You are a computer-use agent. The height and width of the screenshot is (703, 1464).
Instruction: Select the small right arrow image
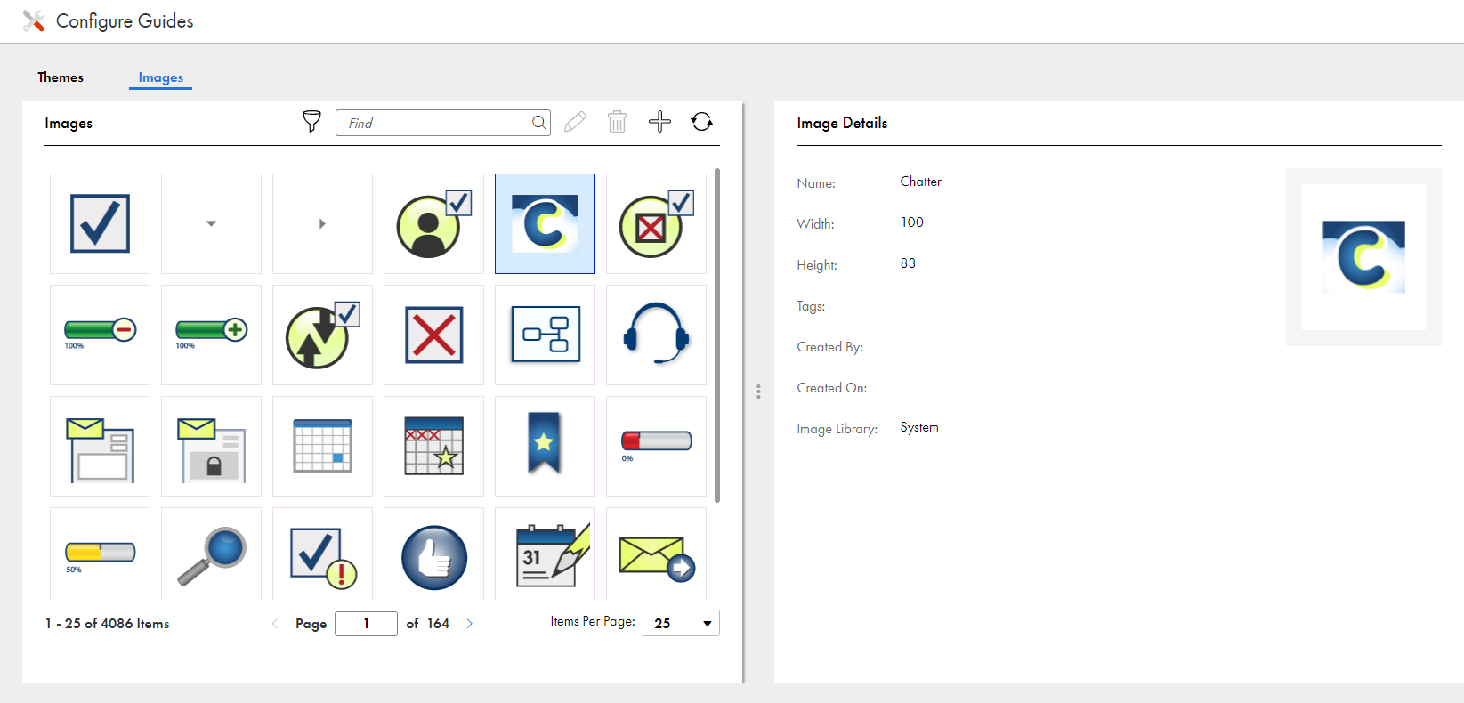322,223
